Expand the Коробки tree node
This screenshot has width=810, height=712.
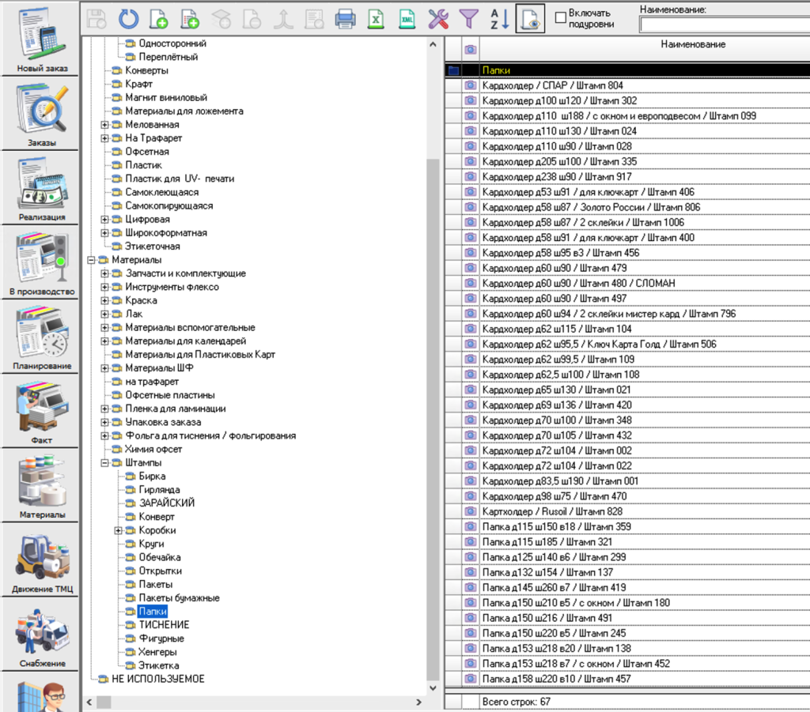(x=119, y=530)
